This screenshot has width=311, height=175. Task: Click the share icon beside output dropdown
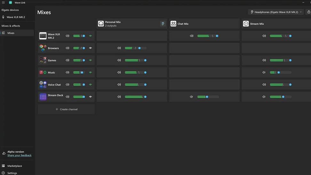pos(309,12)
